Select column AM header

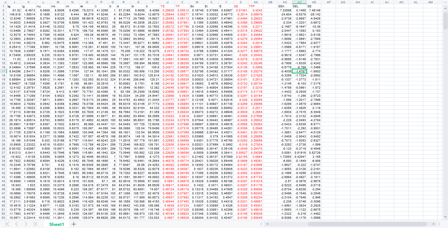coord(431,2)
